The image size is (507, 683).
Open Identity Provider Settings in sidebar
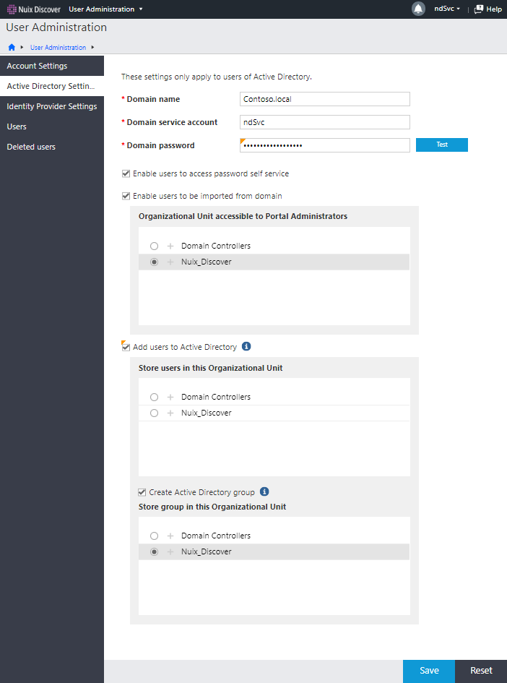(x=52, y=106)
